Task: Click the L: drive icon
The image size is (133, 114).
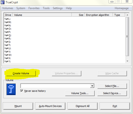Action: pyautogui.click(x=6, y=19)
